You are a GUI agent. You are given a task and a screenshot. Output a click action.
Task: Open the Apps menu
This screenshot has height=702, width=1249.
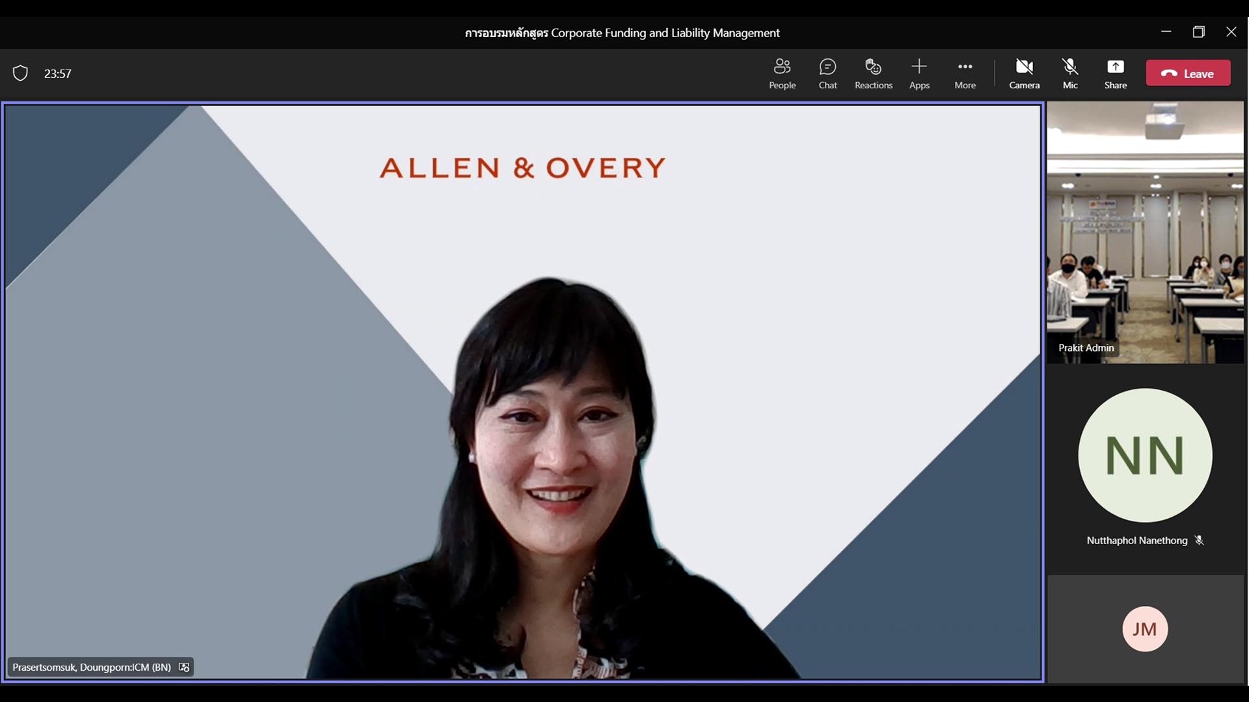pyautogui.click(x=919, y=73)
